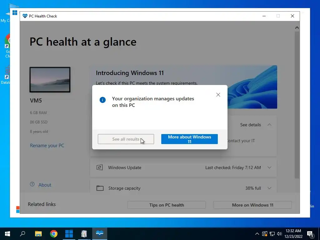
Task: Click the volume speaker tray icon
Action: pos(279,234)
